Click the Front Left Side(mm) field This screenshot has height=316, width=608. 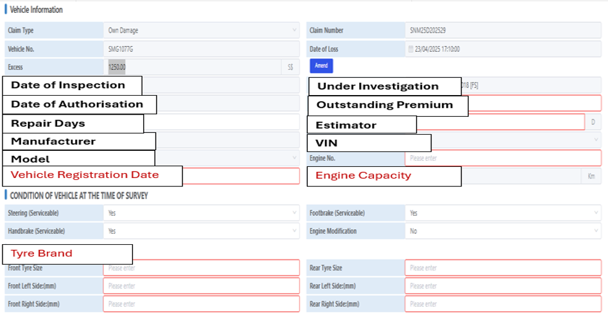pyautogui.click(x=201, y=286)
